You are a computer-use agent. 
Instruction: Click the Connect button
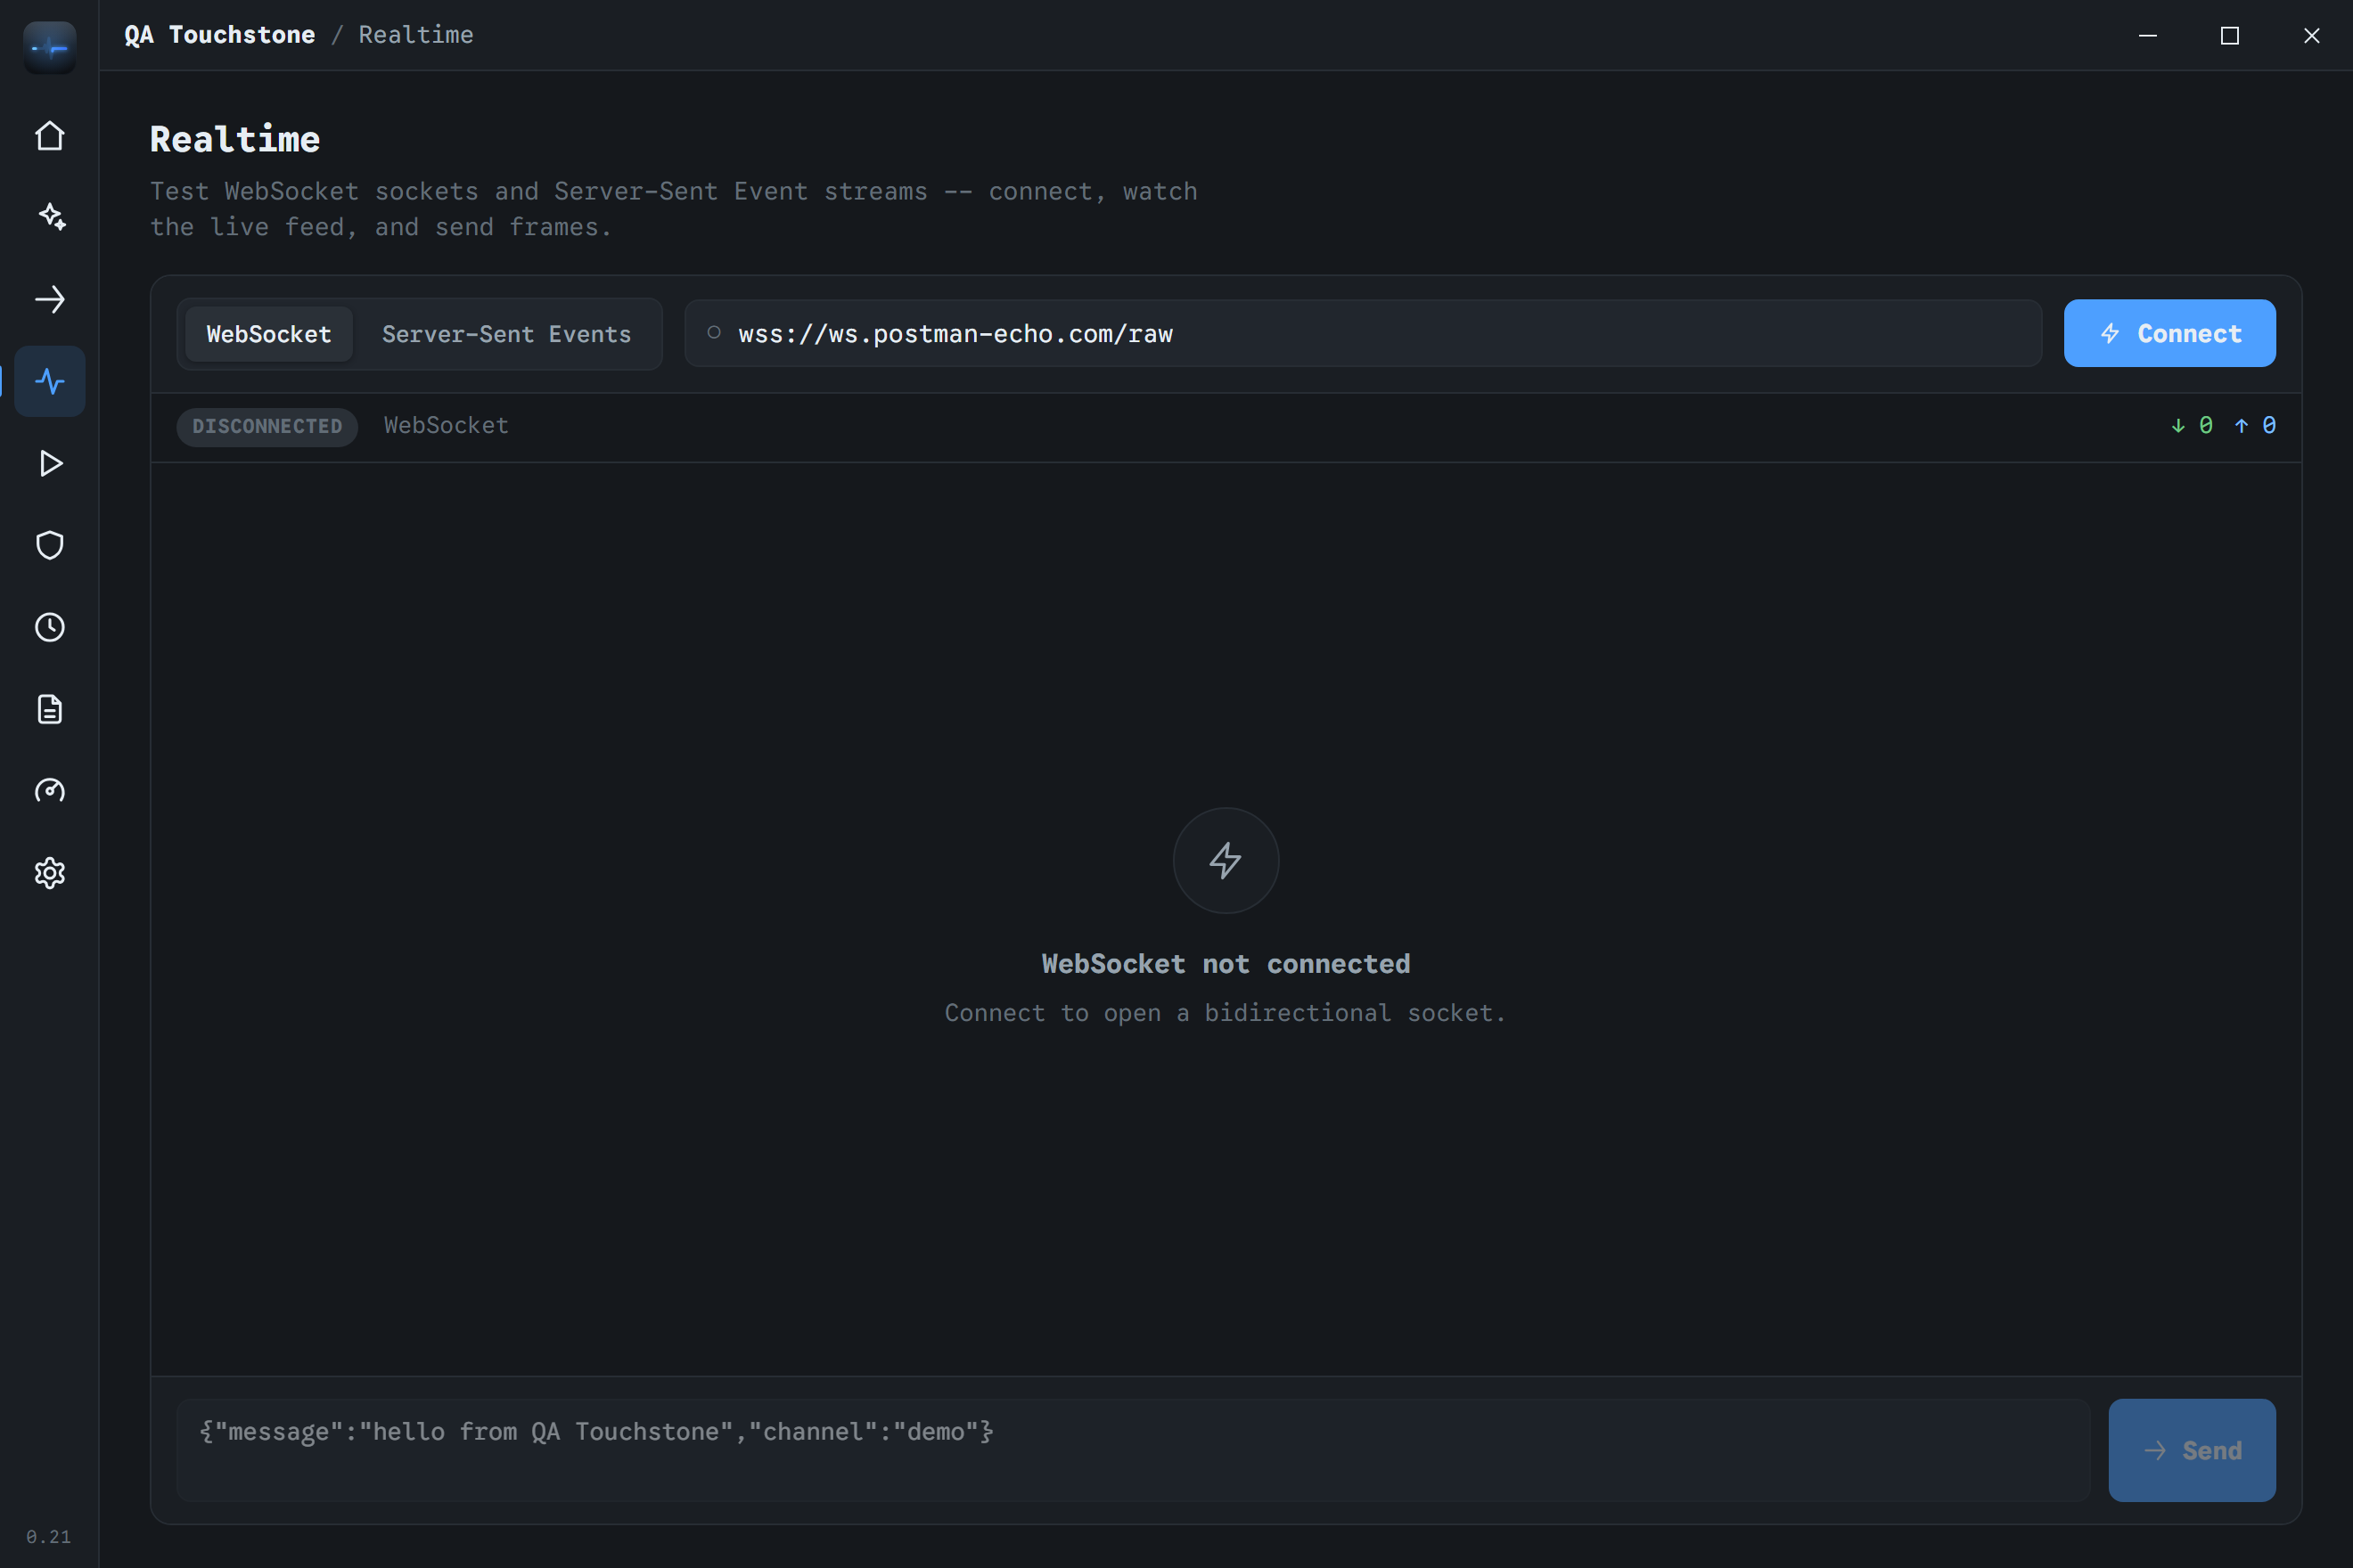2169,333
